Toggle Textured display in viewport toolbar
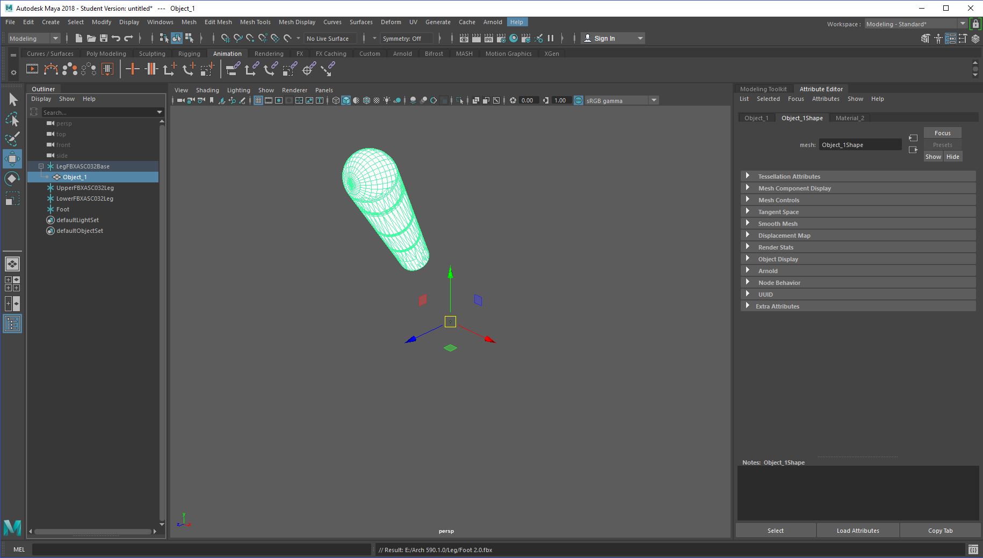 (377, 100)
